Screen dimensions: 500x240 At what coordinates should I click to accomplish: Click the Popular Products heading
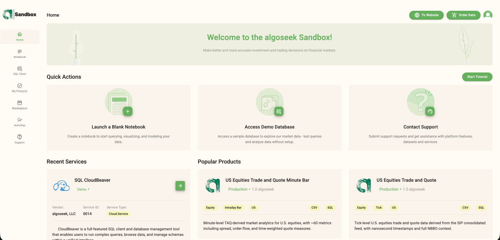tap(219, 162)
